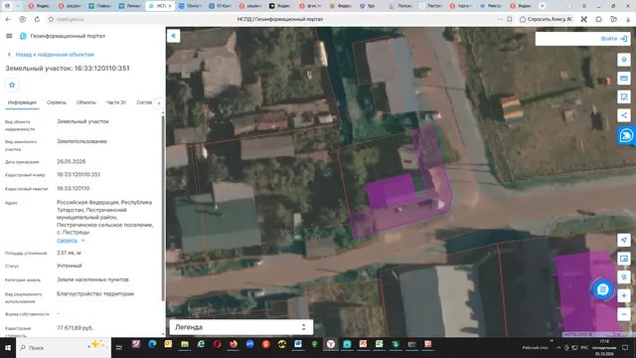The height and width of the screenshot is (358, 636).
Task: Add parcel to favorites star
Action: point(12,85)
